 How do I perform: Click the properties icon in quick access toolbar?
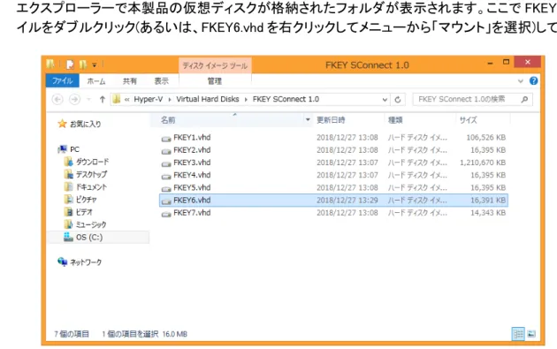70,64
